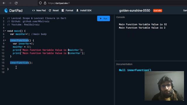Click the DartPad logo icon
The image size is (187, 105).
click(x=6, y=10)
